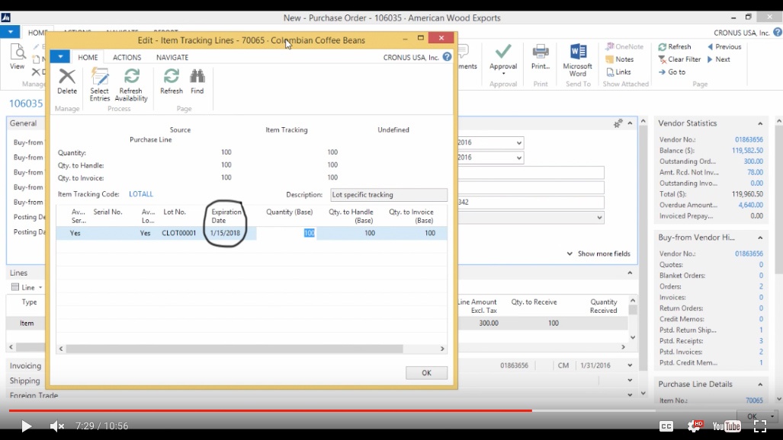
Task: Open Links in the Show Attached group
Action: point(618,72)
